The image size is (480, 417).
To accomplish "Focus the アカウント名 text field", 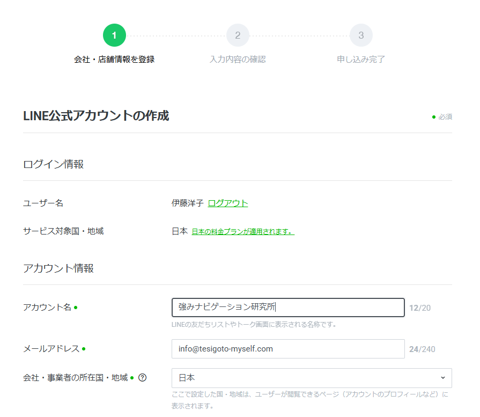I will pos(287,308).
